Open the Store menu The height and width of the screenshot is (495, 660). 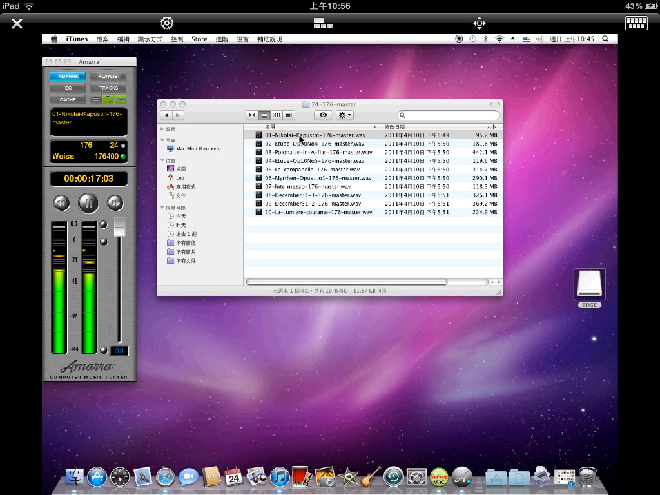(199, 39)
